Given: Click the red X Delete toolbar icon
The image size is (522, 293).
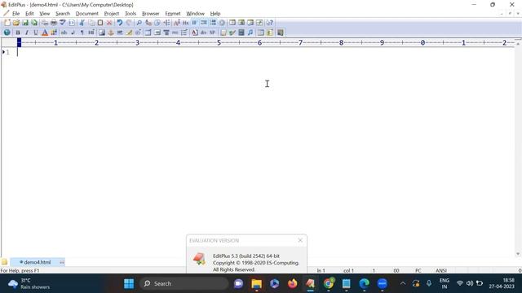Looking at the screenshot, I should (108, 23).
